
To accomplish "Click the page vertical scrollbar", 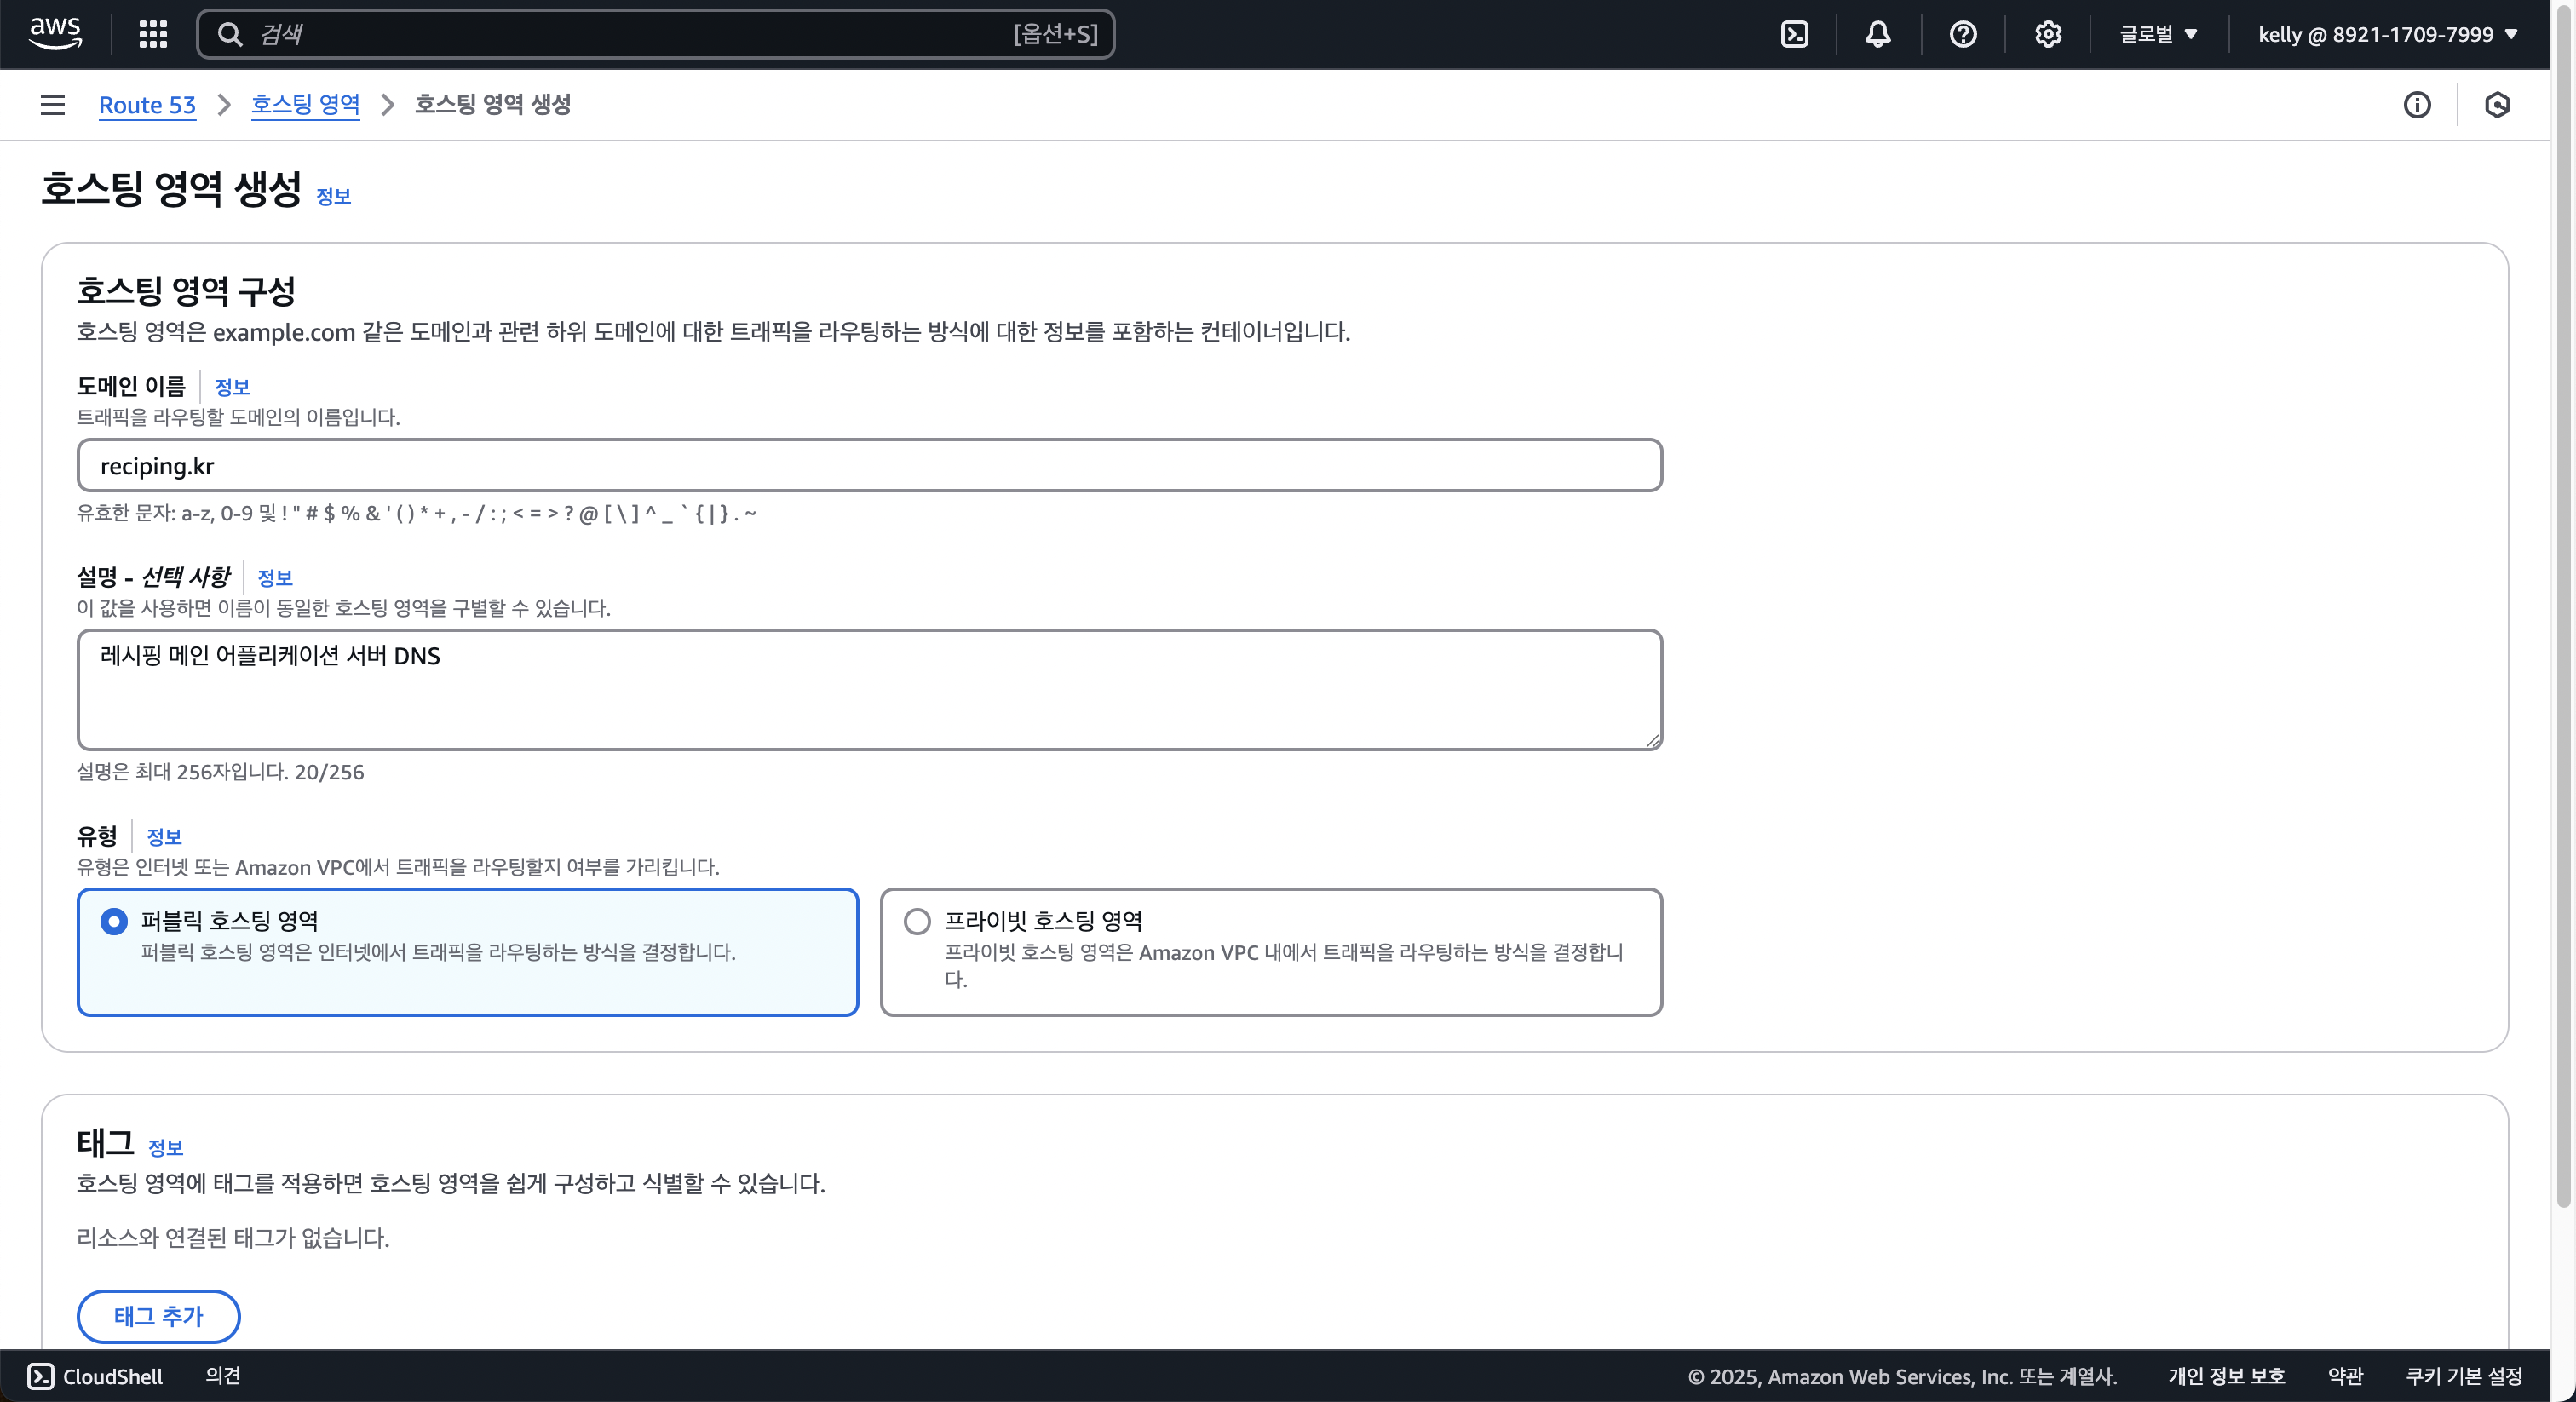I will (x=2563, y=600).
